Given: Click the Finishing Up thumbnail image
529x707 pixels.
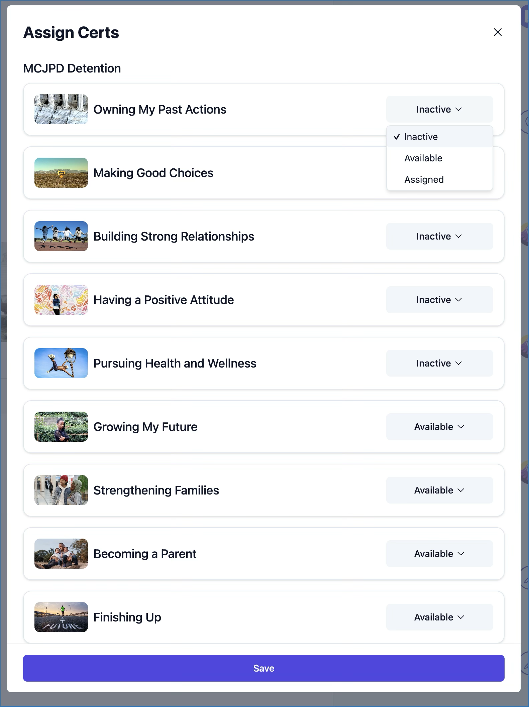Looking at the screenshot, I should tap(61, 617).
